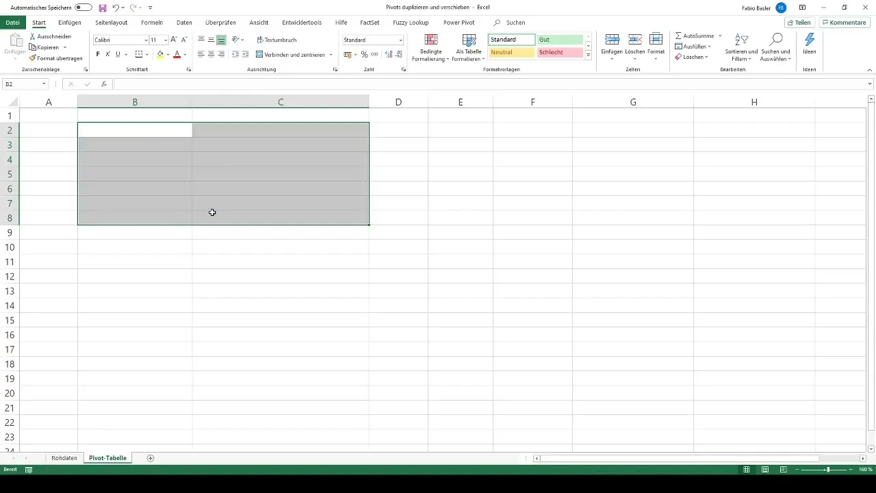
Task: Expand Verbinden und zentrieren dropdown arrow
Action: (x=331, y=54)
